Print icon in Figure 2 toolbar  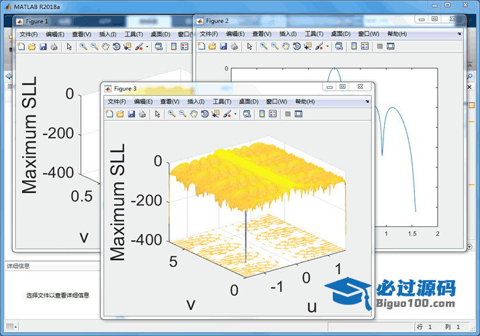click(234, 46)
